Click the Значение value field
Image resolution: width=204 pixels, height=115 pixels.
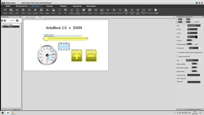(x=194, y=82)
